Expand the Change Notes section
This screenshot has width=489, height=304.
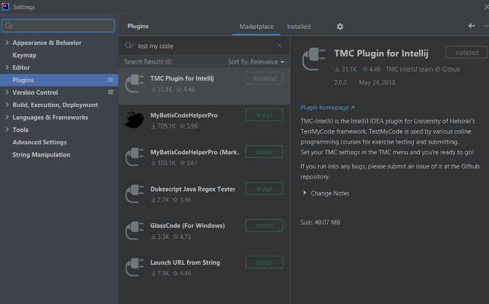click(306, 193)
